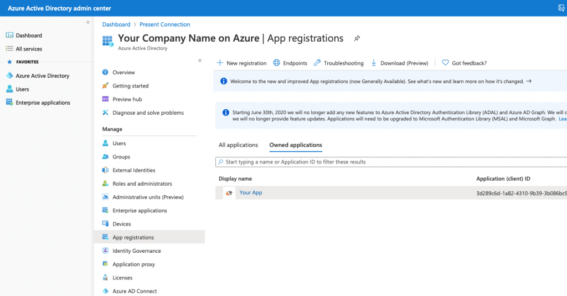Click the Groups icon

(x=105, y=156)
